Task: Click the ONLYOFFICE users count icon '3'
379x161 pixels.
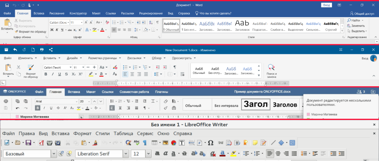Action: [x=361, y=92]
